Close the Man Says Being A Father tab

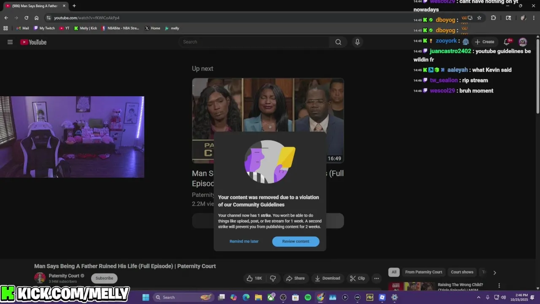point(64,6)
